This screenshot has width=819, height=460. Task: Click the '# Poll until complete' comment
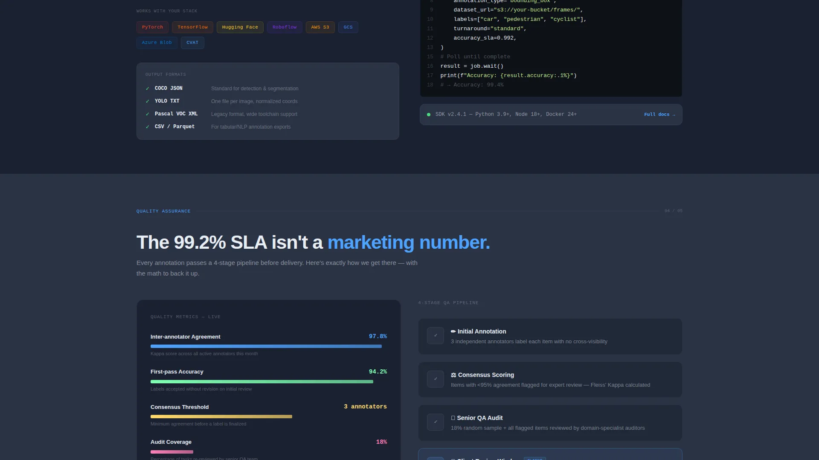(x=475, y=57)
